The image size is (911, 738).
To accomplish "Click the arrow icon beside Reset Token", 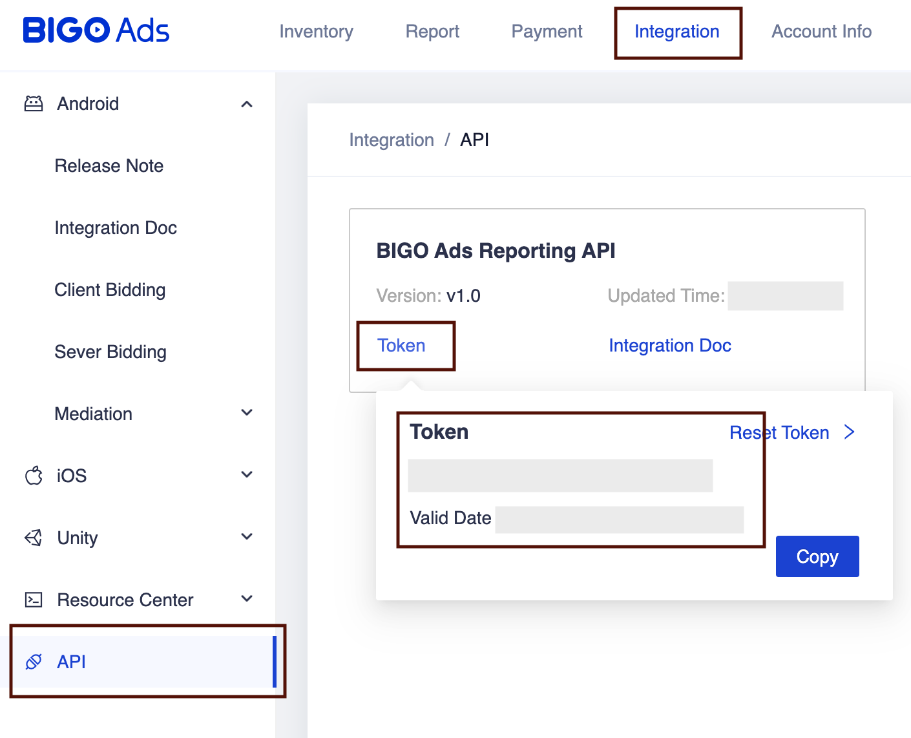I will pos(850,432).
